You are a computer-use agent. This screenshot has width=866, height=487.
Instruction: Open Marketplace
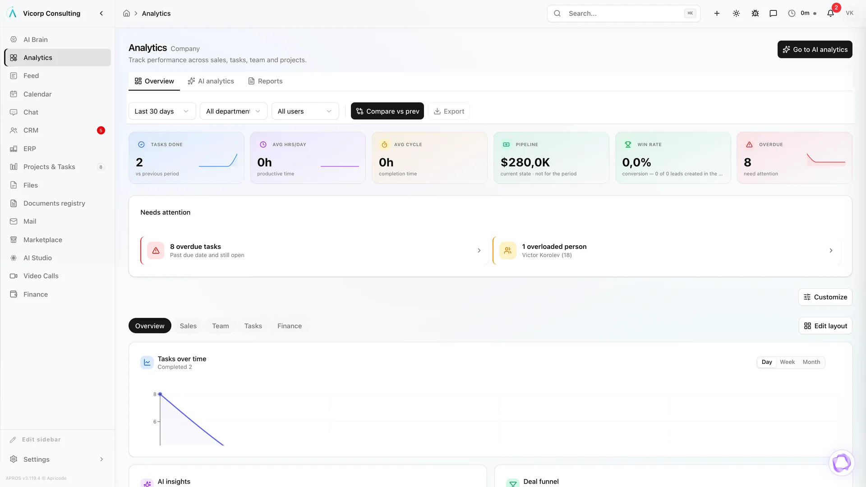point(57,239)
